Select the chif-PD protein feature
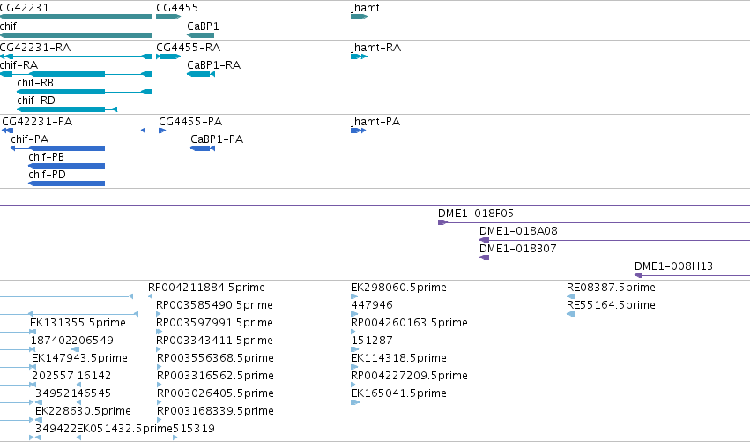 point(66,184)
